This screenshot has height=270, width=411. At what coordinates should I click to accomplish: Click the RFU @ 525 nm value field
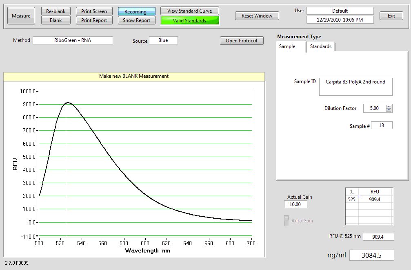378,237
